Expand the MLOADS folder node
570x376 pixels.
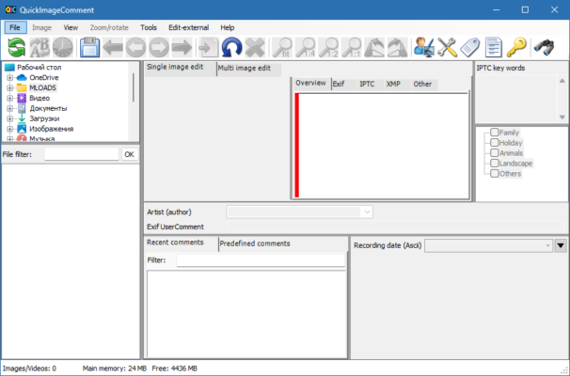tap(9, 87)
